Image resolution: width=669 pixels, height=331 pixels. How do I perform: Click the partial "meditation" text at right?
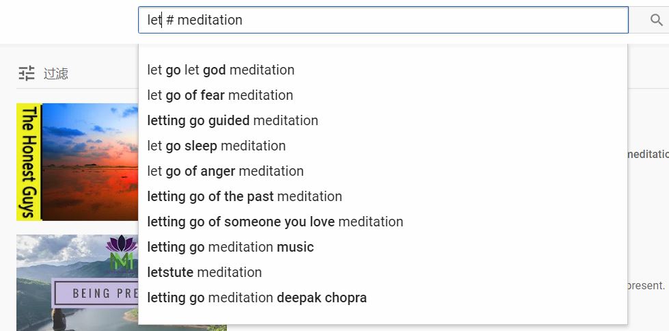point(648,155)
